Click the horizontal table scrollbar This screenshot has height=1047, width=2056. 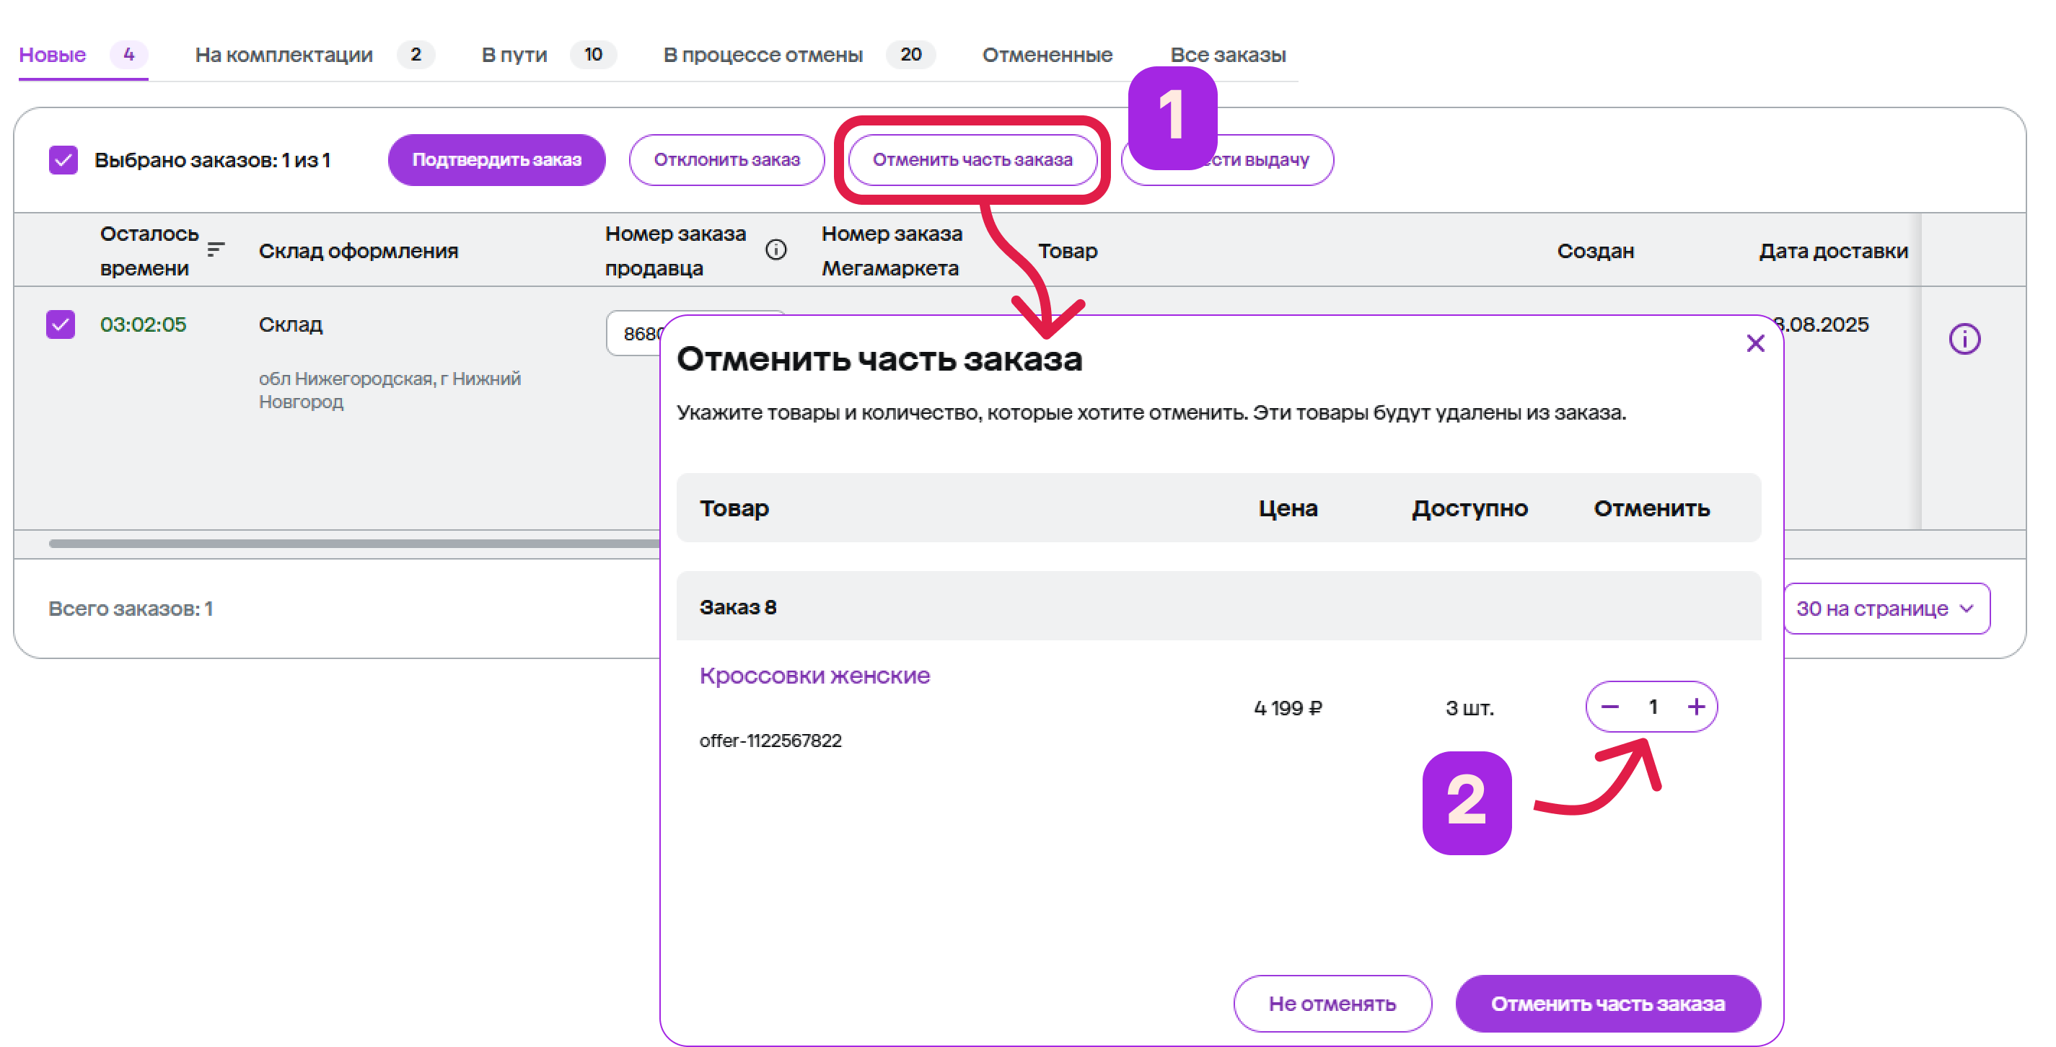[351, 544]
